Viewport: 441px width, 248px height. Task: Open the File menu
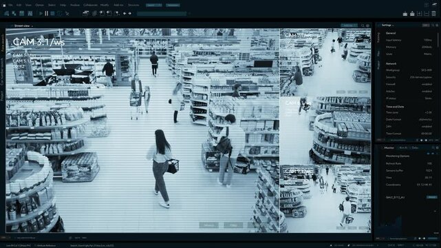pyautogui.click(x=10, y=5)
